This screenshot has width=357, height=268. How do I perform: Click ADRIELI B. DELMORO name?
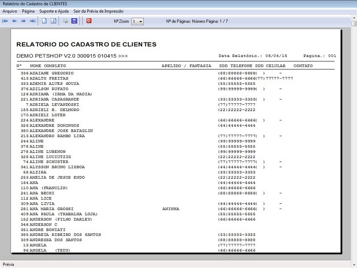(x=54, y=110)
